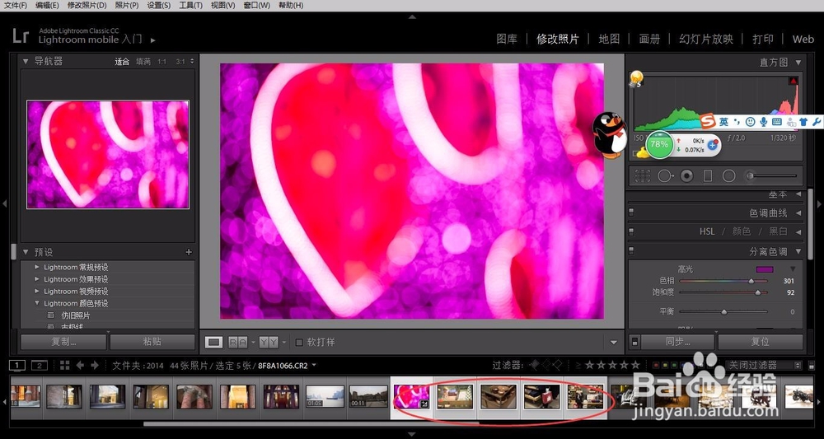Click the loupe view mode icon
This screenshot has height=439, width=824.
(x=213, y=343)
